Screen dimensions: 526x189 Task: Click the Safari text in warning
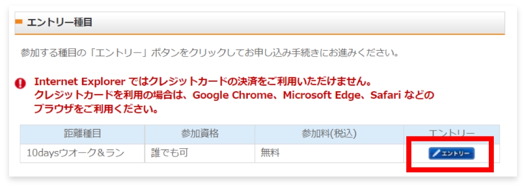[x=386, y=95]
